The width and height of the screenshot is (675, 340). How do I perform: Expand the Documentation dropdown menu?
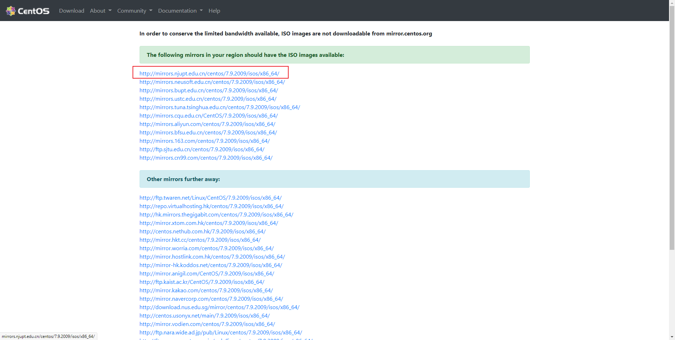click(180, 11)
